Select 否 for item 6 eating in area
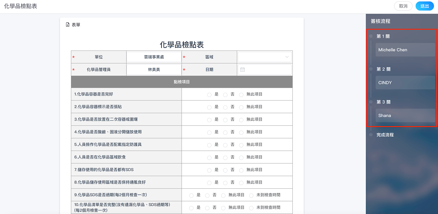The width and height of the screenshot is (438, 214). [225, 158]
